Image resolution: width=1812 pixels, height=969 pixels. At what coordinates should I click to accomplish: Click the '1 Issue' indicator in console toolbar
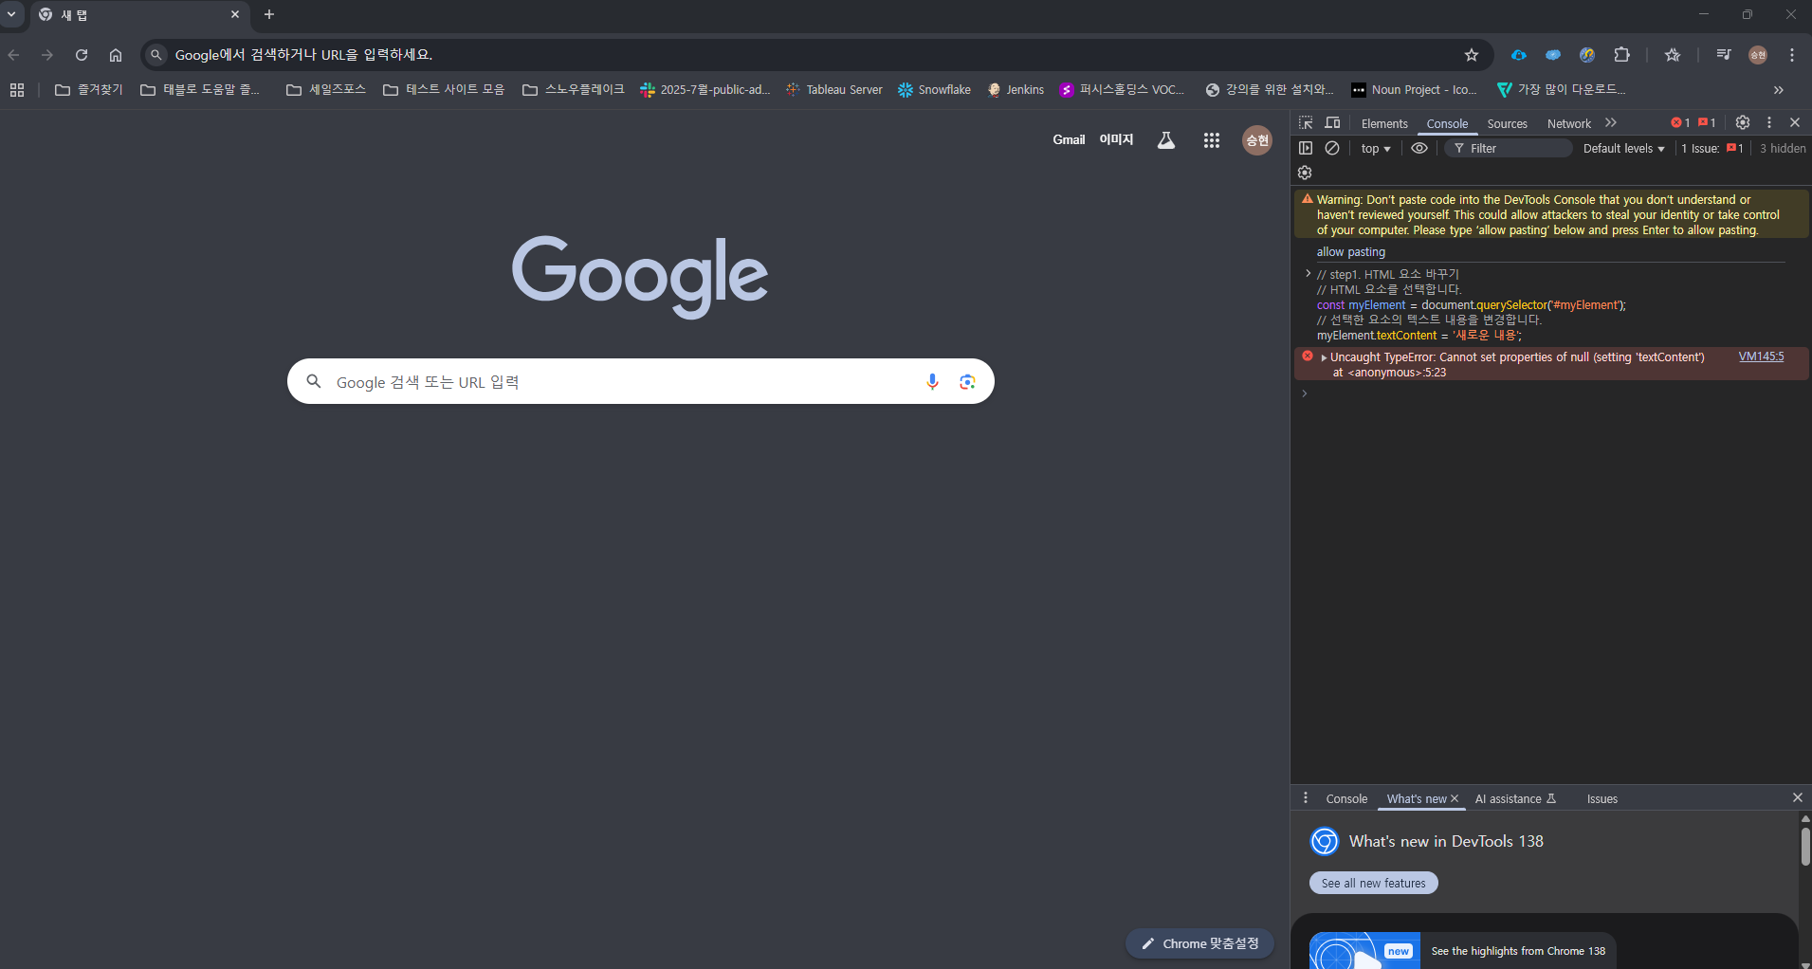coord(1712,149)
